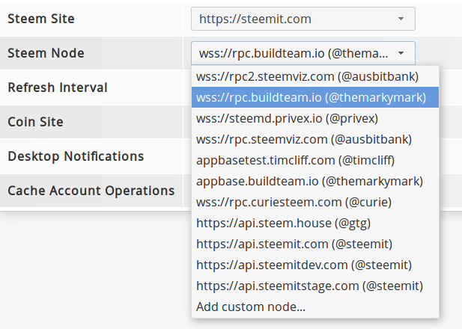This screenshot has height=329, width=462.
Task: Click the Steem Node label
Action: tap(46, 53)
